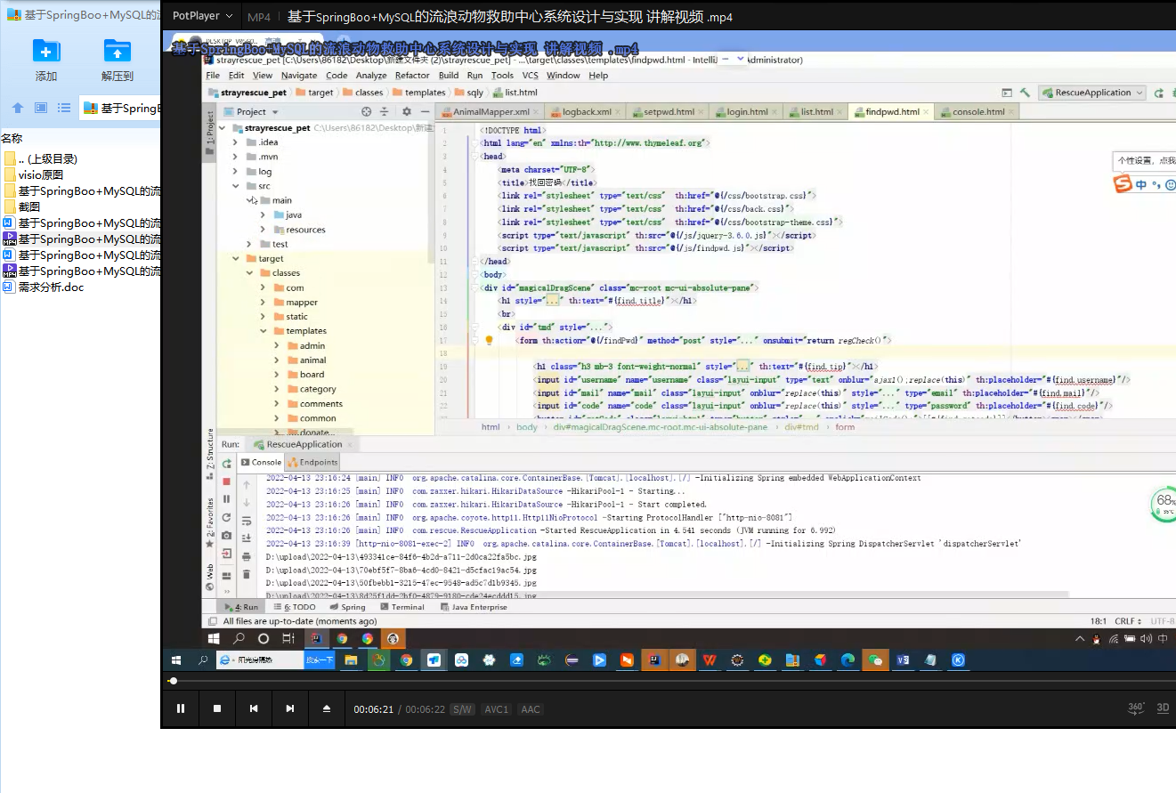Click the Rerun icon in Run panel
The image size is (1176, 793).
pos(226,463)
